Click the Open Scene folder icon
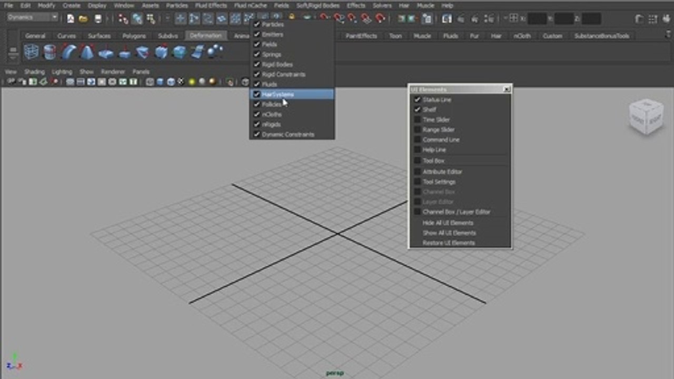Viewport: 674px width, 379px height. pyautogui.click(x=83, y=19)
